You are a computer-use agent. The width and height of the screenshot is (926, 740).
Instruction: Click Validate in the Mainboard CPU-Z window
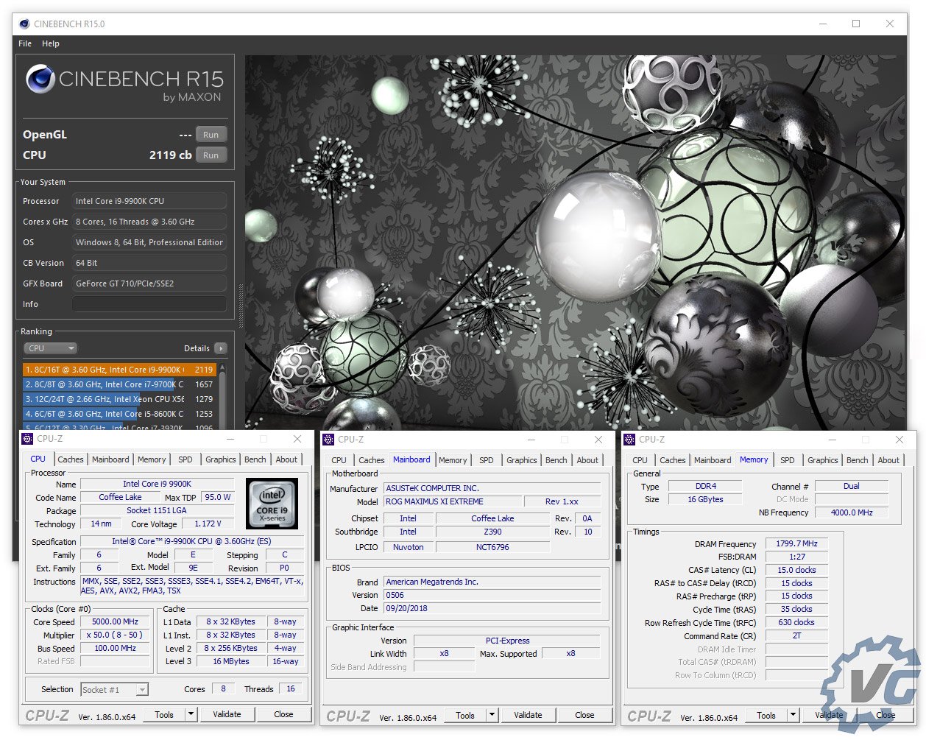pyautogui.click(x=528, y=715)
